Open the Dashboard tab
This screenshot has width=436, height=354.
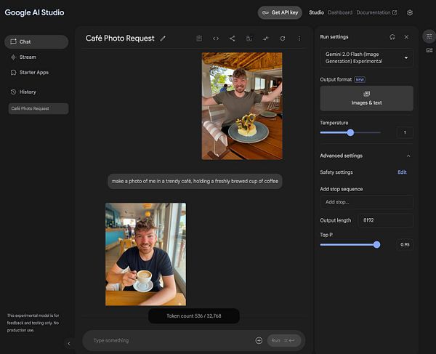[x=340, y=12]
